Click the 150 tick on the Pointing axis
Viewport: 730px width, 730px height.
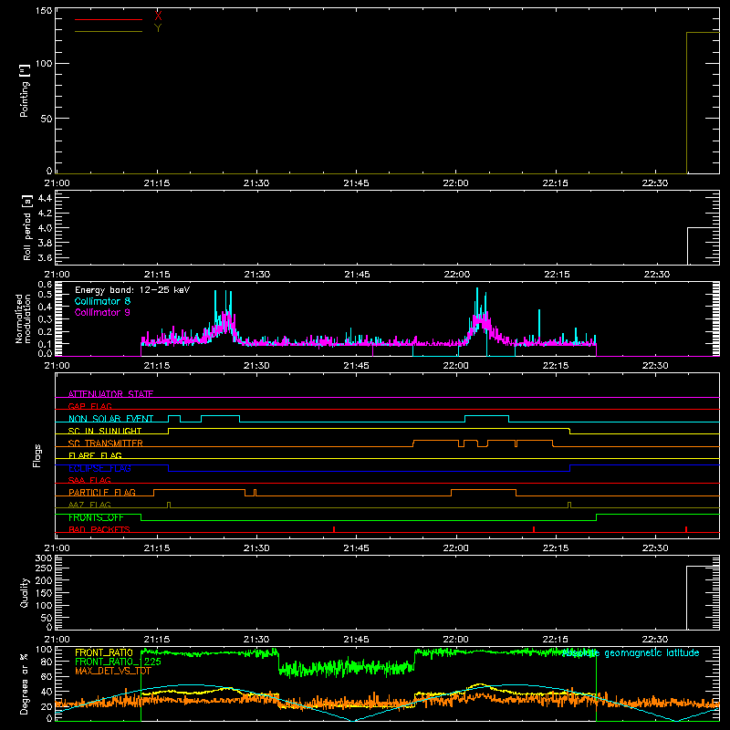[44, 11]
